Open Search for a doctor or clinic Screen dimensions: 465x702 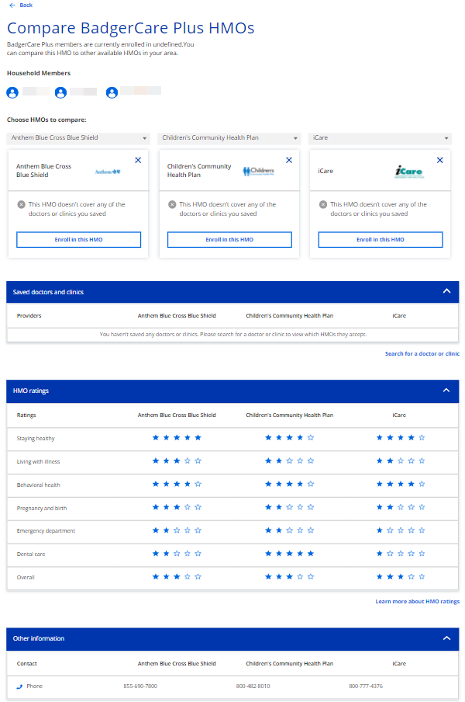point(422,353)
